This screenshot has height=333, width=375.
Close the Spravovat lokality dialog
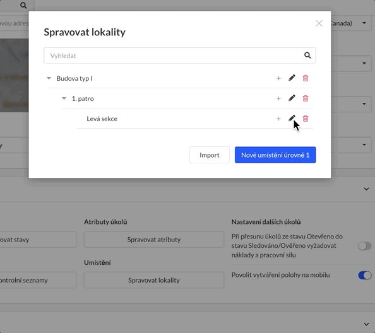(319, 23)
